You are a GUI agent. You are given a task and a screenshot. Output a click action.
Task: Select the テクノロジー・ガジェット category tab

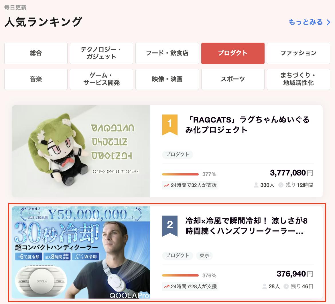(101, 53)
